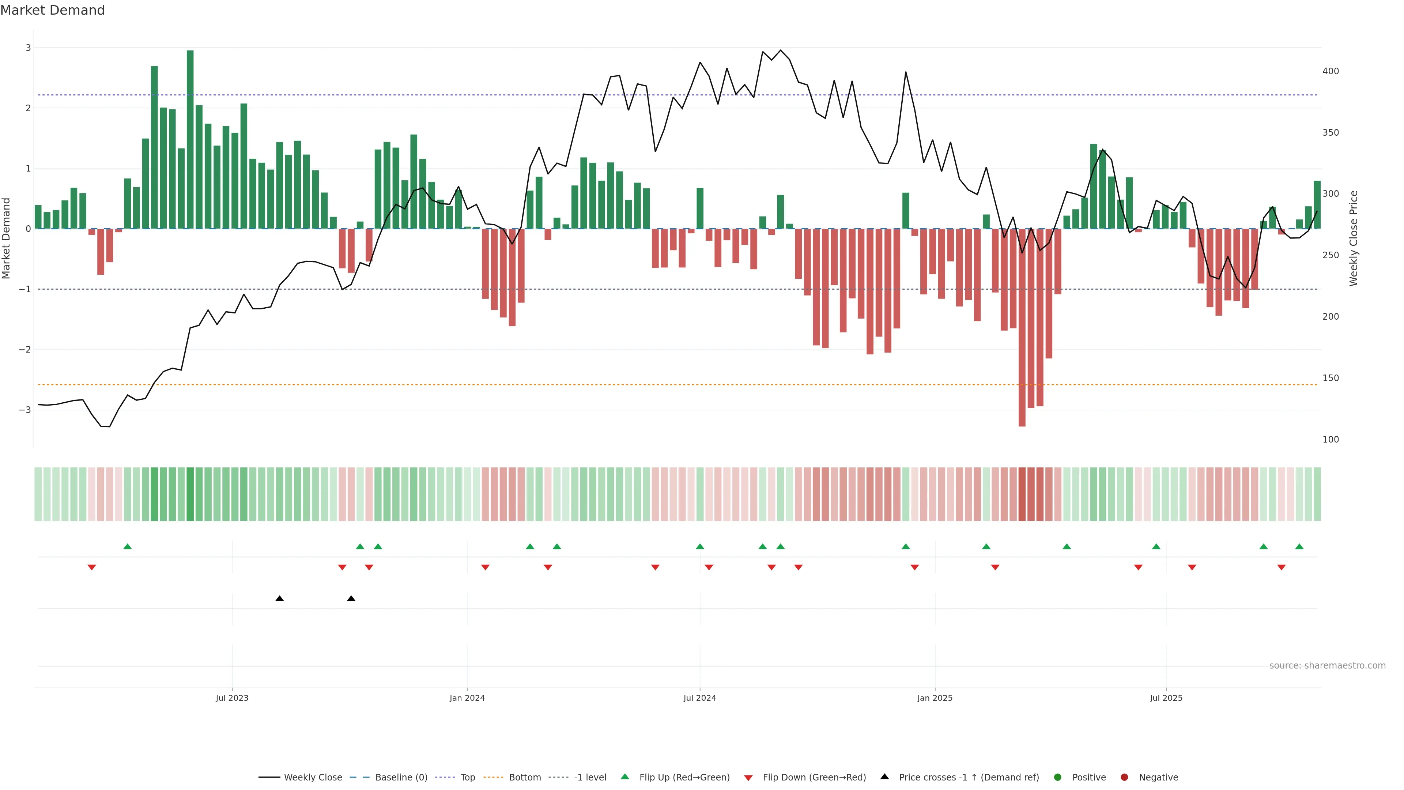This screenshot has width=1404, height=790.
Task: Click first black price-cross triangle marker
Action: (280, 599)
